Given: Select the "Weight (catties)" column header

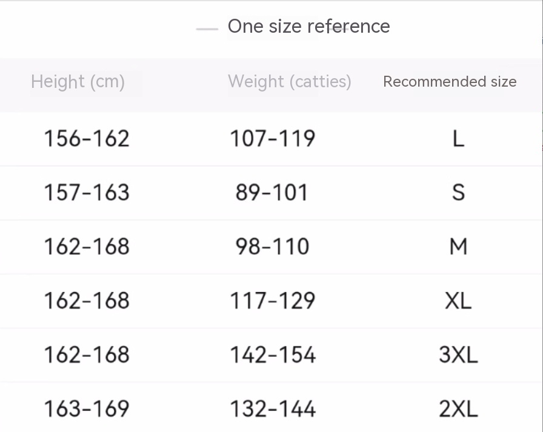Looking at the screenshot, I should pos(290,82).
